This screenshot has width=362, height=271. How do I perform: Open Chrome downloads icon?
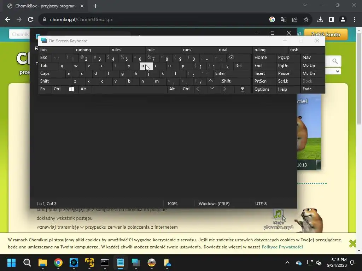[320, 20]
